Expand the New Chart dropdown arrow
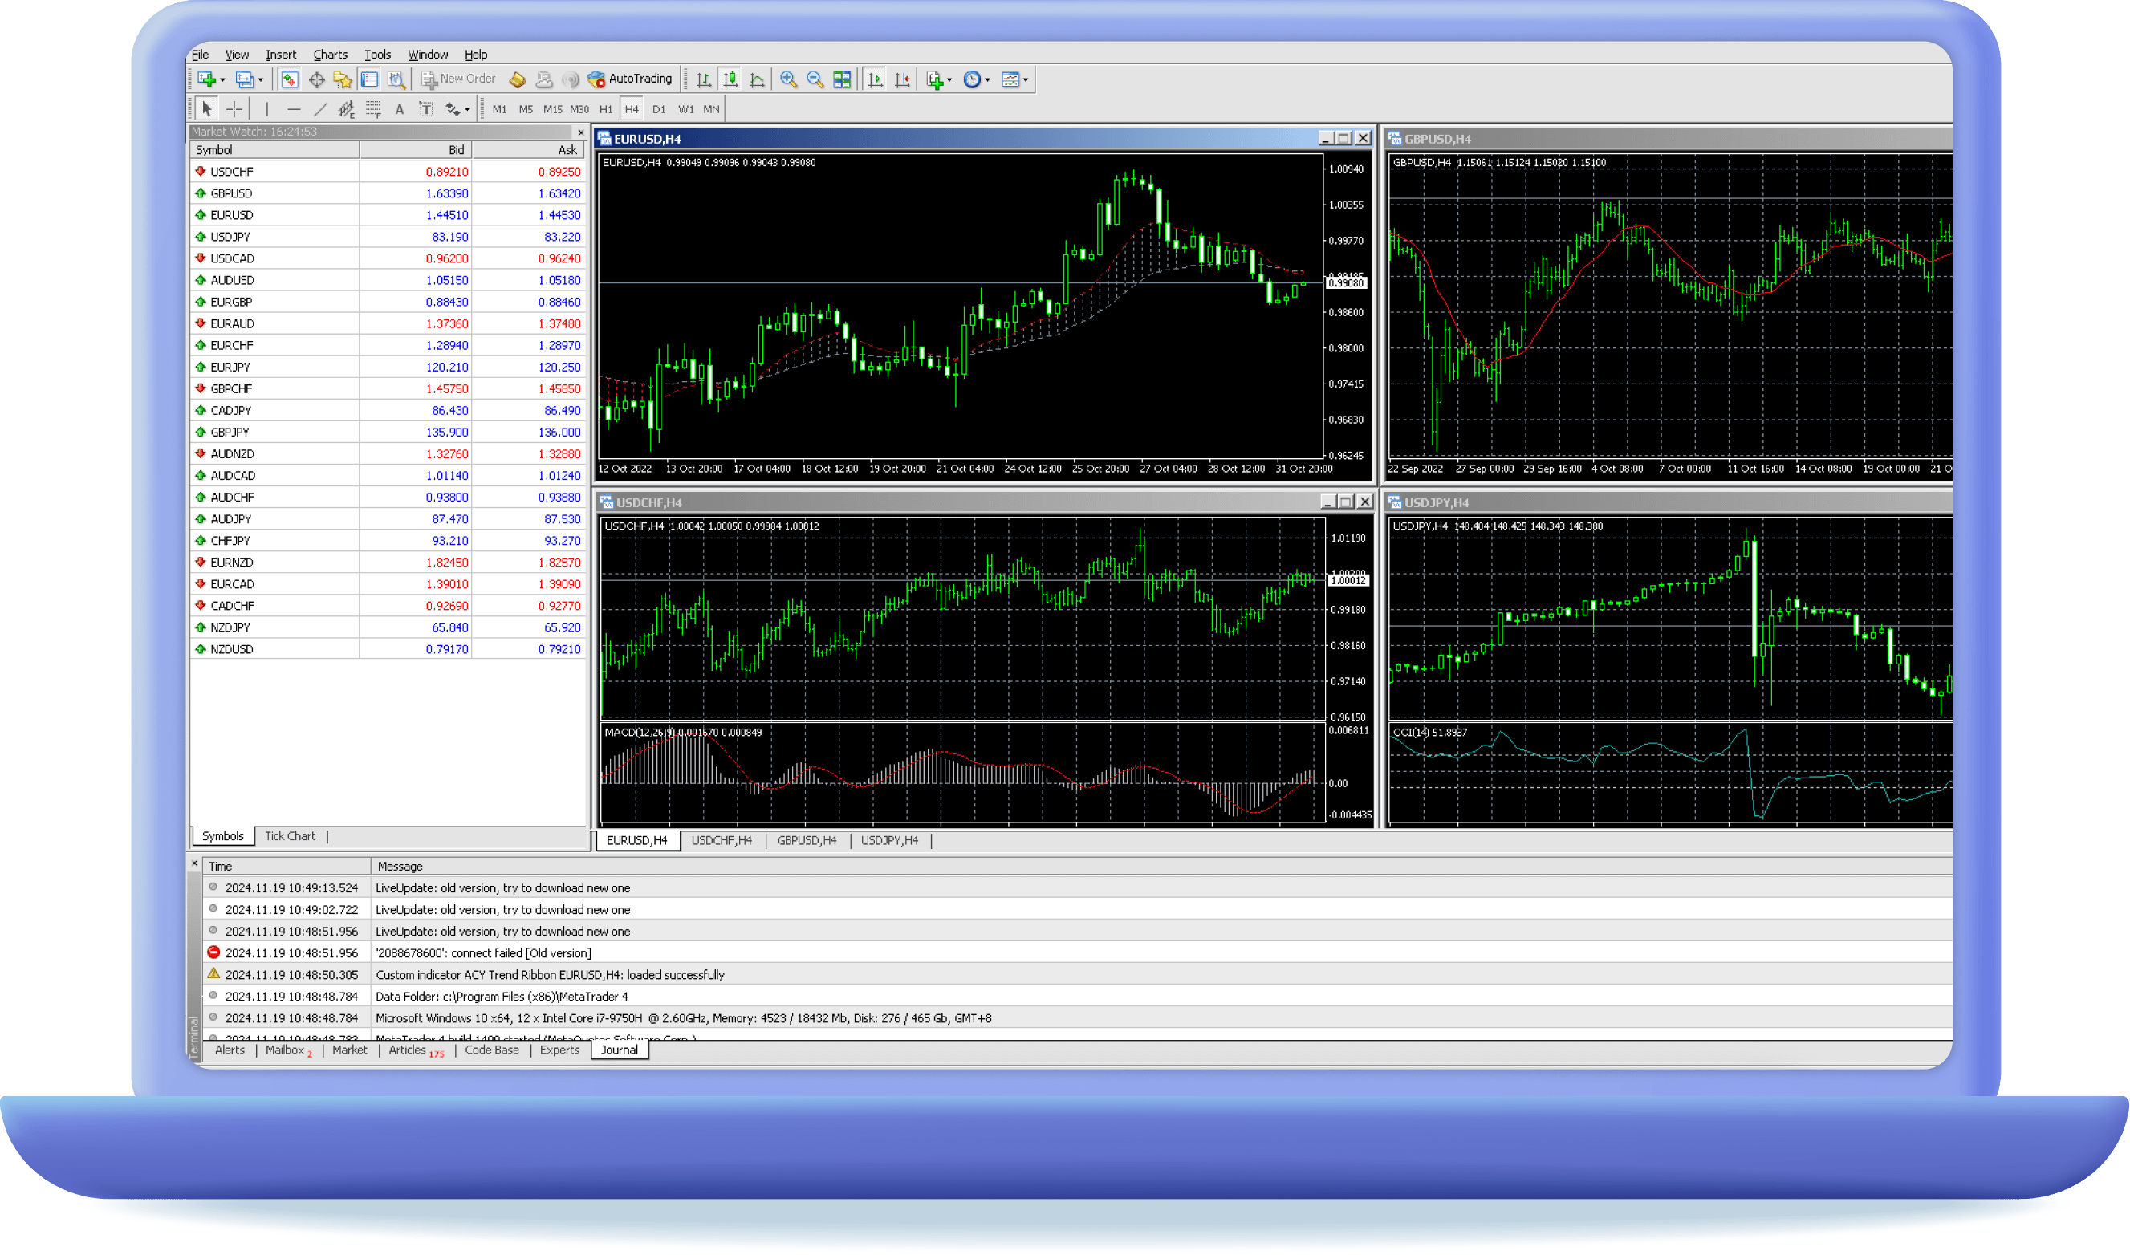The width and height of the screenshot is (2130, 1255). (222, 80)
